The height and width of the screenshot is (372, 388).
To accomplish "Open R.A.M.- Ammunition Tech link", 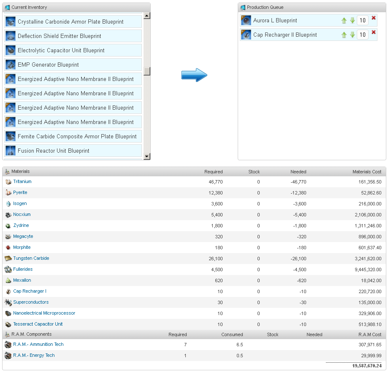I will click(x=38, y=344).
